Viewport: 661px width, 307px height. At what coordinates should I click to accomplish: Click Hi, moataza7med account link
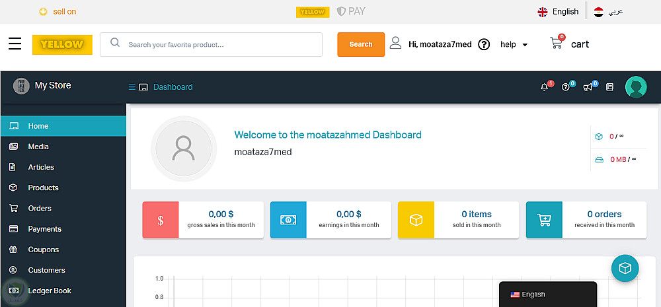pos(440,44)
